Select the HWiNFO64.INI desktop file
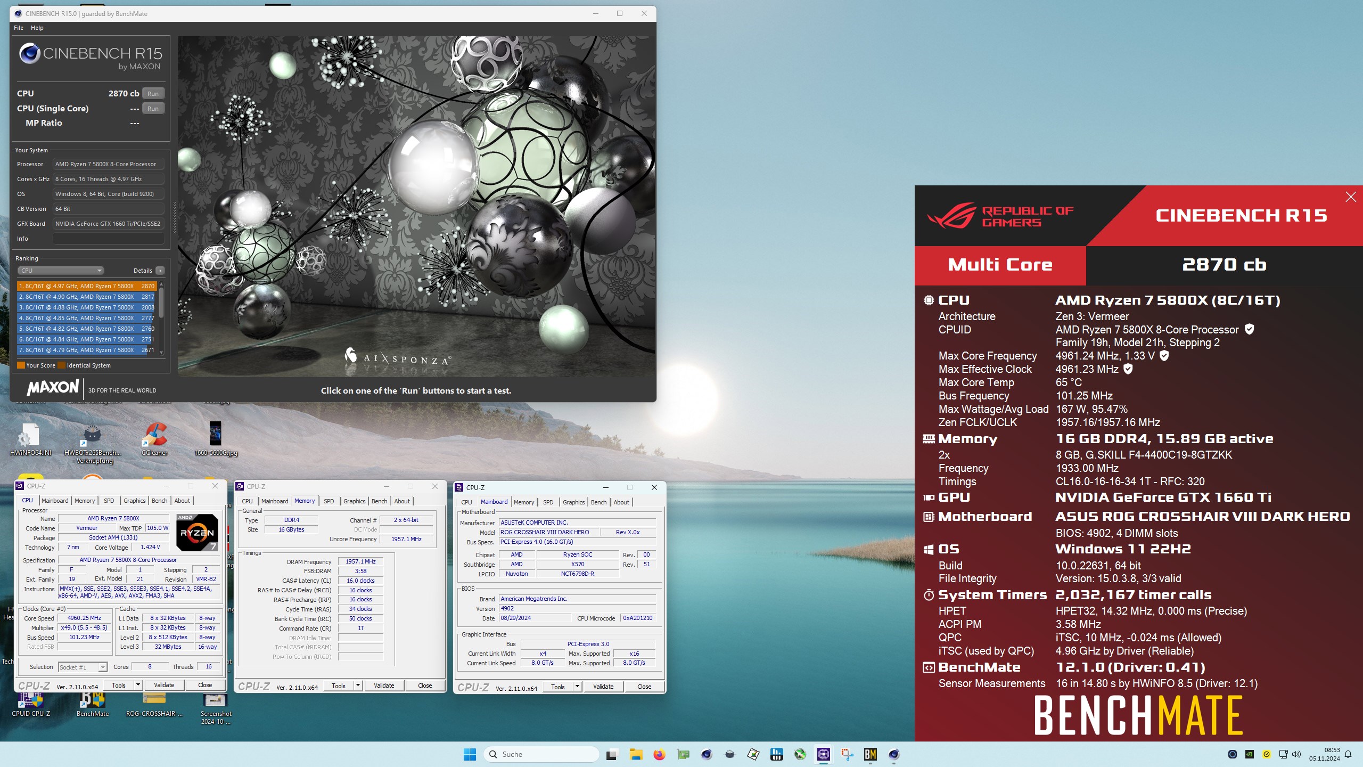Viewport: 1363px width, 767px height. [30, 439]
